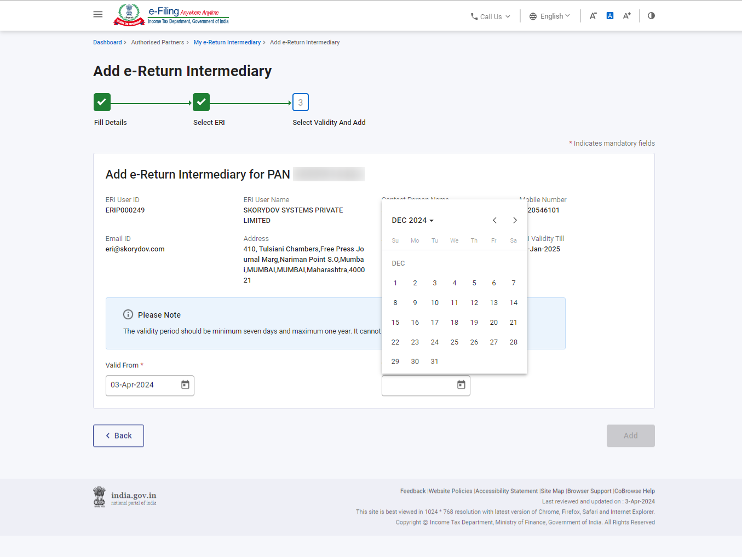Open the Valid Till calendar icon
Viewport: 742px width, 557px height.
point(461,385)
